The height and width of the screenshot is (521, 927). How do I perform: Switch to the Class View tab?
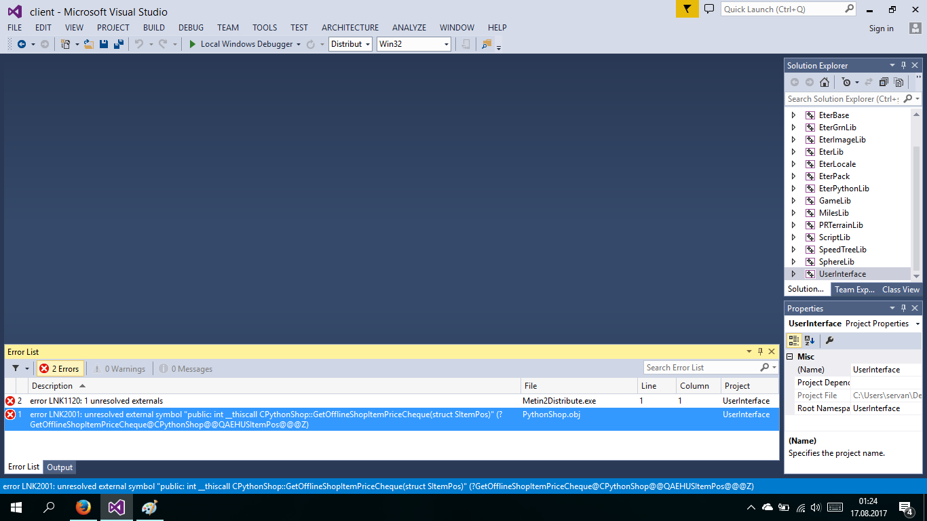(901, 290)
